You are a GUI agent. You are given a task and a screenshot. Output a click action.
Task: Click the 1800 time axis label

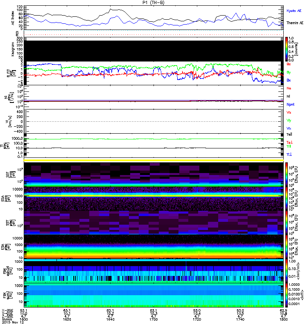click(283, 319)
